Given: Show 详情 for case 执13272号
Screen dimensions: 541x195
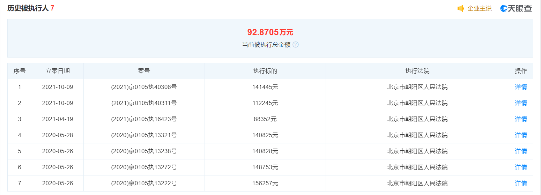Looking at the screenshot, I should [x=521, y=167].
